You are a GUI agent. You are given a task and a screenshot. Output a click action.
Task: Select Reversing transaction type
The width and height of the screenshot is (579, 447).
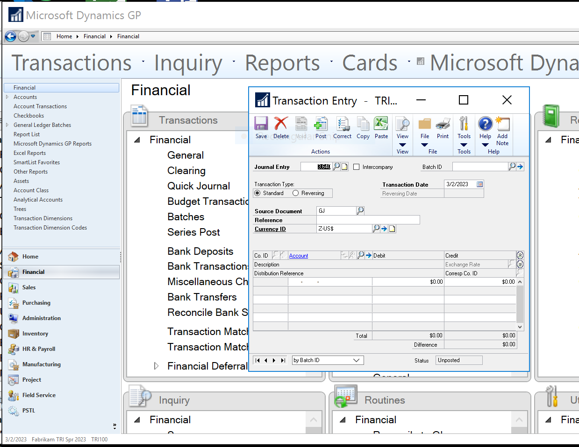(295, 193)
